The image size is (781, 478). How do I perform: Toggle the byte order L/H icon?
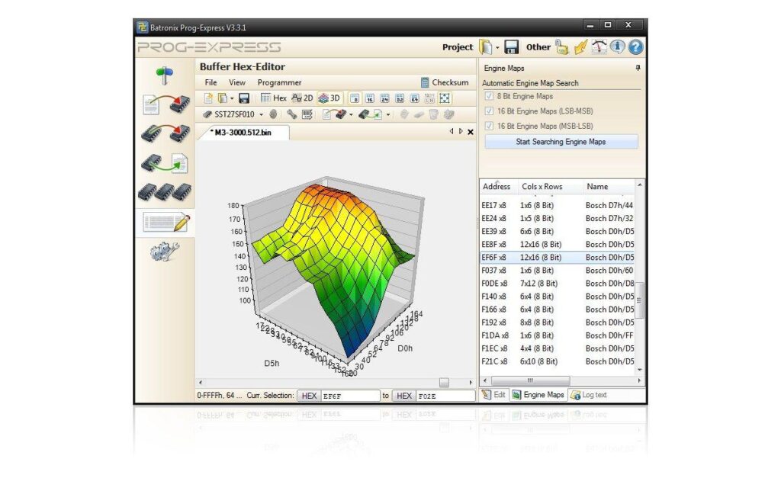[429, 98]
